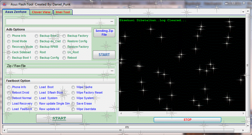
Task: Click the log panel scroll-left arrow
Action: click(121, 113)
